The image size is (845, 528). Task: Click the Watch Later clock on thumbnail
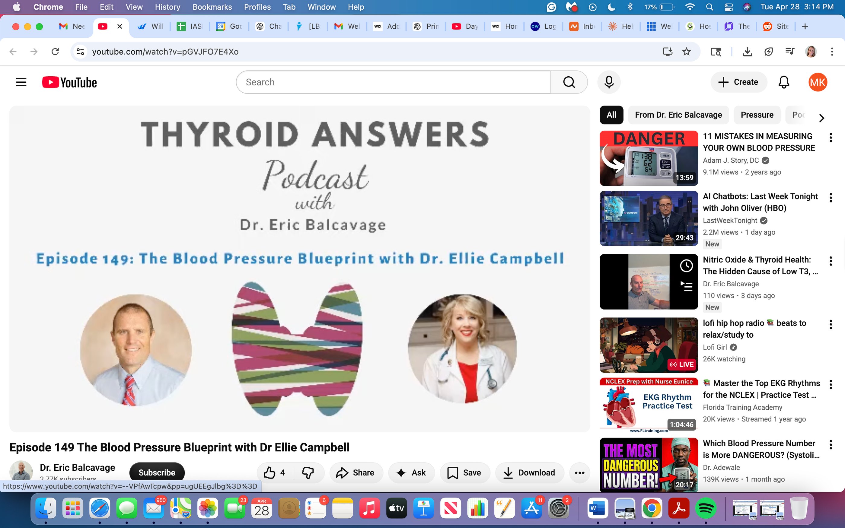coord(686,266)
